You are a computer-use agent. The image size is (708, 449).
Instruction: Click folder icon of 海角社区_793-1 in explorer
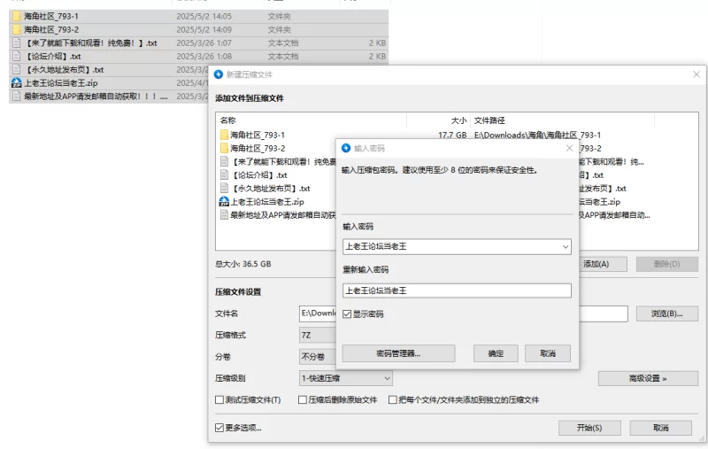point(17,16)
